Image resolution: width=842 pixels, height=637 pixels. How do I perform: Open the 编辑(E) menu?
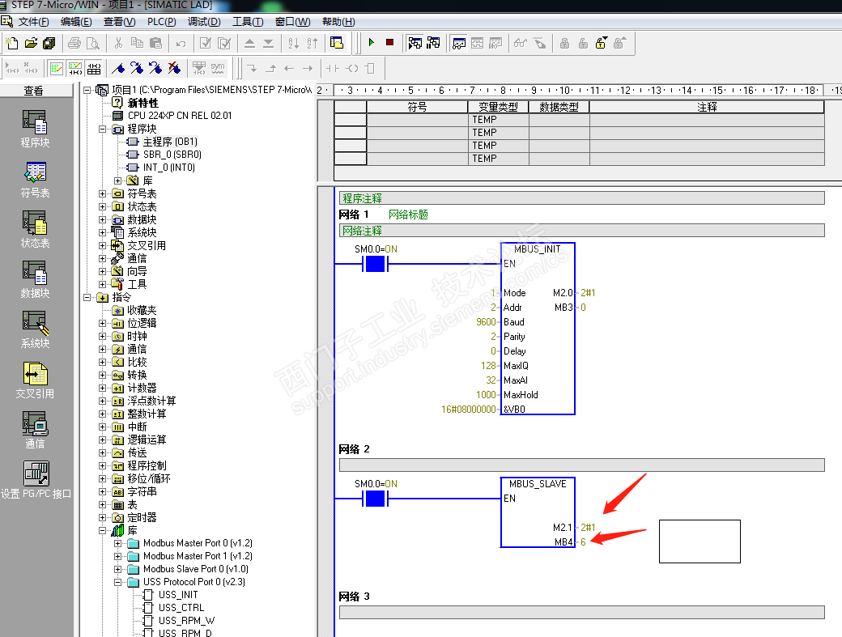click(x=76, y=22)
